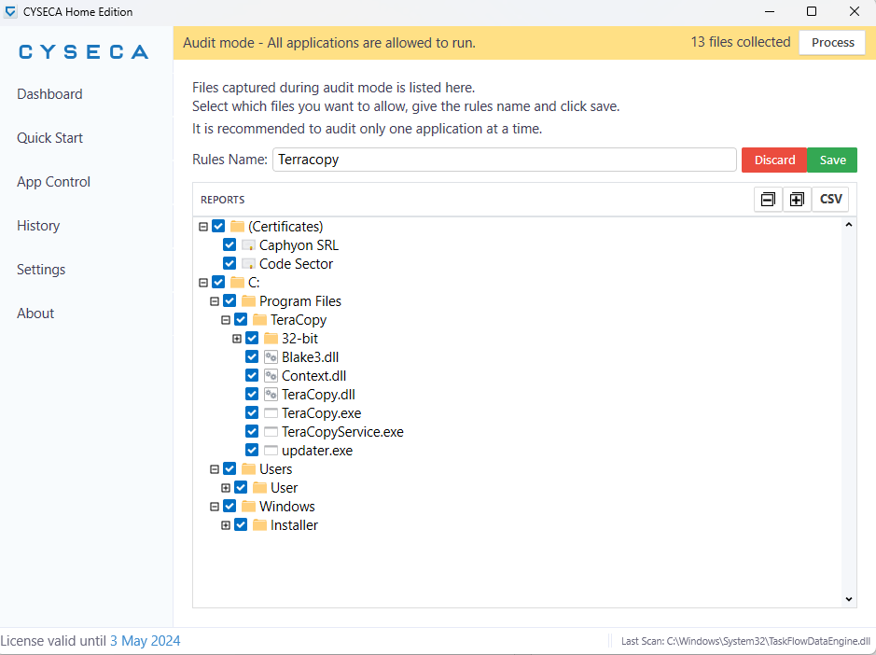Click the TeraCopyService.exe file icon
This screenshot has height=655, width=876.
(271, 432)
